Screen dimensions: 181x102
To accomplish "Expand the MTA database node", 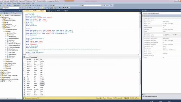I will tap(2, 22).
